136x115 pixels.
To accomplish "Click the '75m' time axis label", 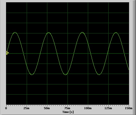I will (x=67, y=108).
